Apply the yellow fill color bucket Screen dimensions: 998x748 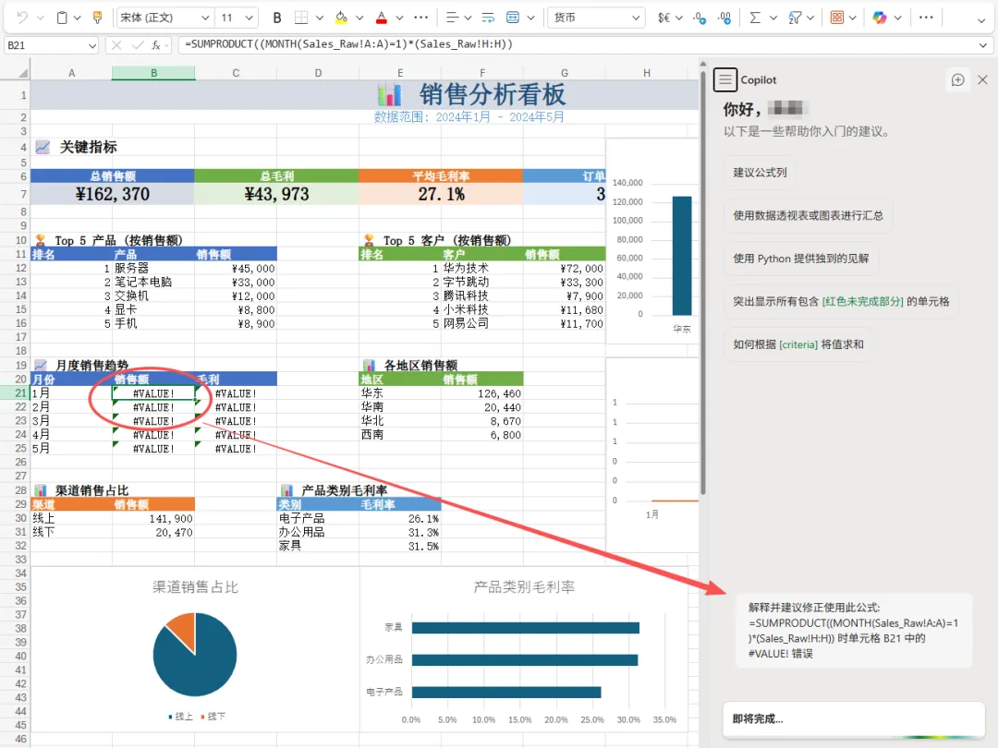[342, 18]
